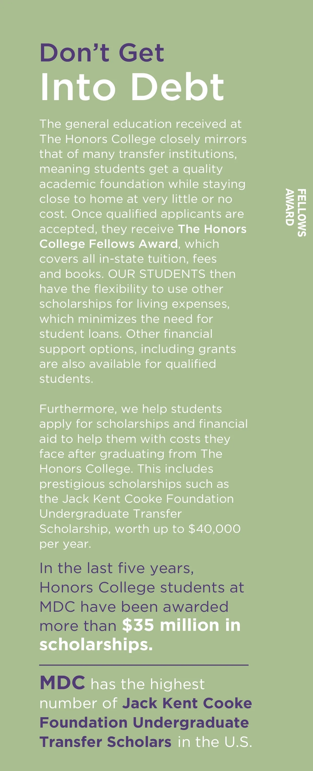
Task: Click the purple horizontal divider line
Action: coord(144,665)
